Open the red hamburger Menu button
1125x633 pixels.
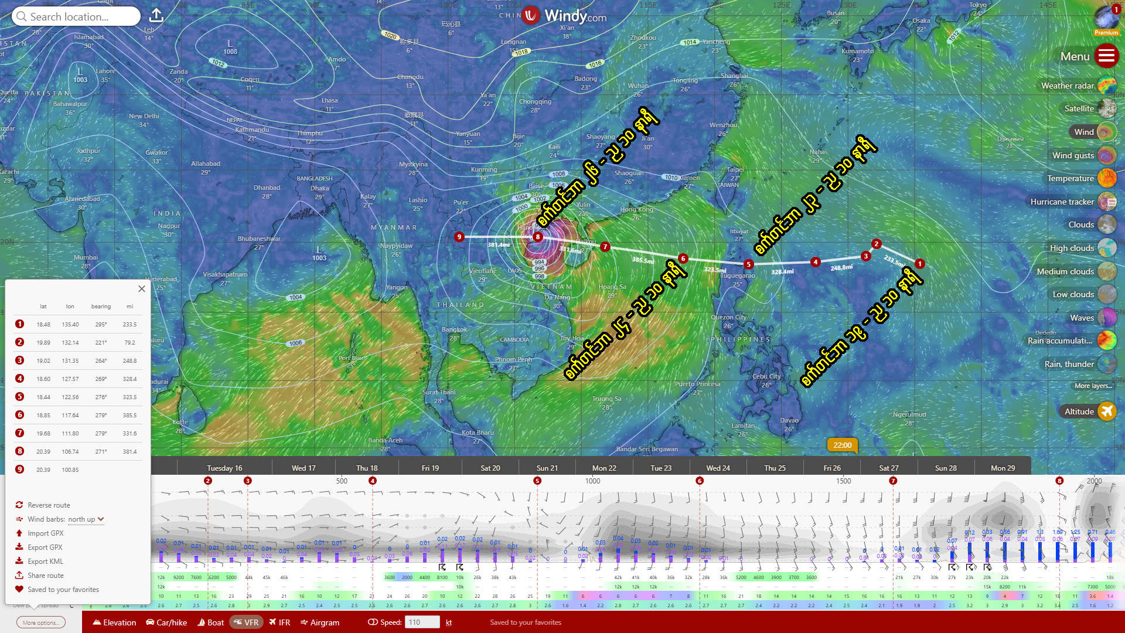click(1106, 56)
